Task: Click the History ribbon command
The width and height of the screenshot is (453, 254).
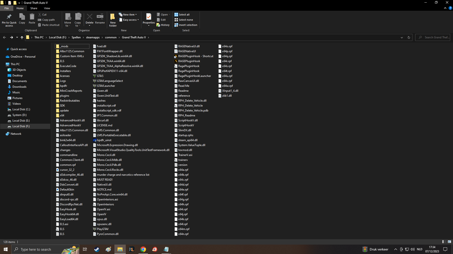Action: [x=163, y=25]
